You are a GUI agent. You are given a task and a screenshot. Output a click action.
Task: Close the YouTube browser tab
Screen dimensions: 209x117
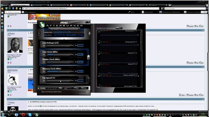tap(88, 5)
